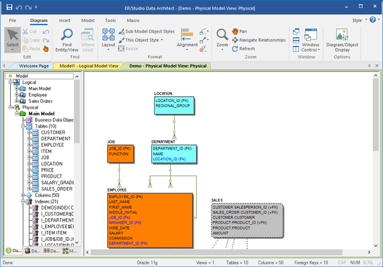The height and width of the screenshot is (267, 383).
Task: Click the Save icon in title bar
Action: coord(9,7)
